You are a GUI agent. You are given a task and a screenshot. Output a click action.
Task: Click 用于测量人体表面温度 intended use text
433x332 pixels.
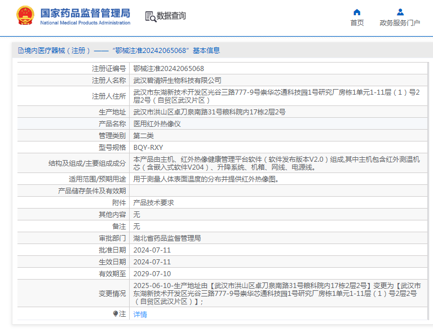click(206, 179)
